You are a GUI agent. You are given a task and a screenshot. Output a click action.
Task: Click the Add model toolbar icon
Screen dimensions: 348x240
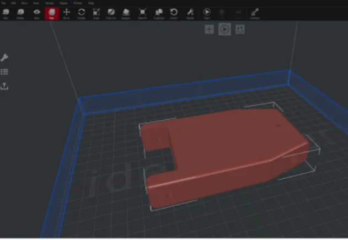(6, 14)
